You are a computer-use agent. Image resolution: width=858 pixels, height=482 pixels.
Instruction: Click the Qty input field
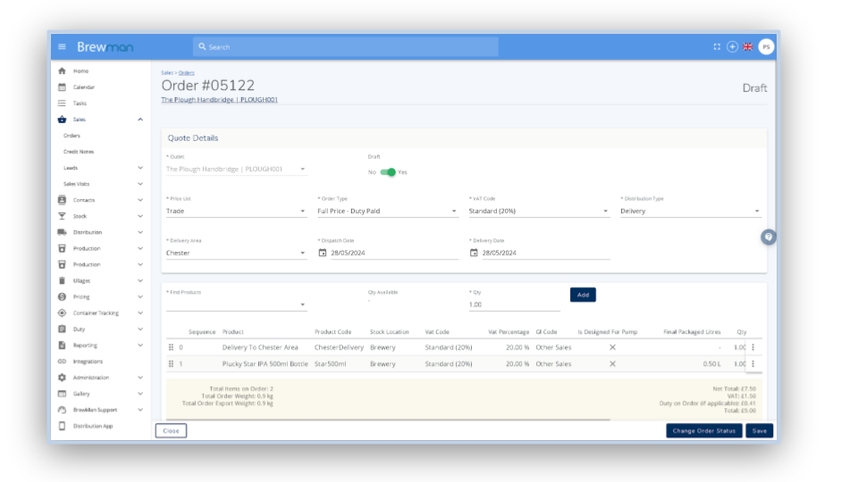(515, 304)
